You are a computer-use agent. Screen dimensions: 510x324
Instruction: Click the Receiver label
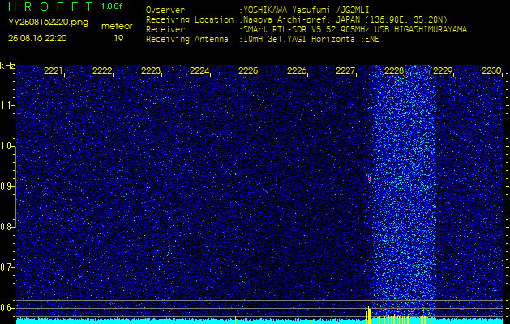tap(165, 30)
